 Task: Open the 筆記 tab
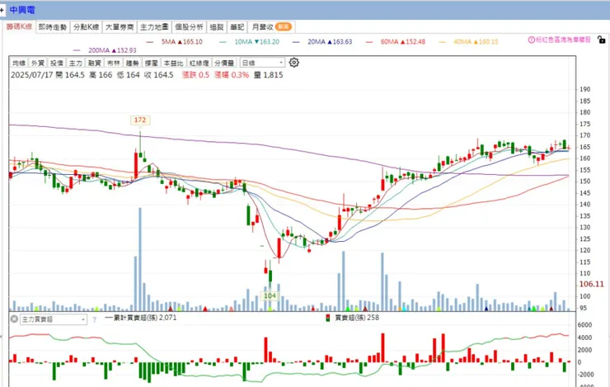pos(237,27)
